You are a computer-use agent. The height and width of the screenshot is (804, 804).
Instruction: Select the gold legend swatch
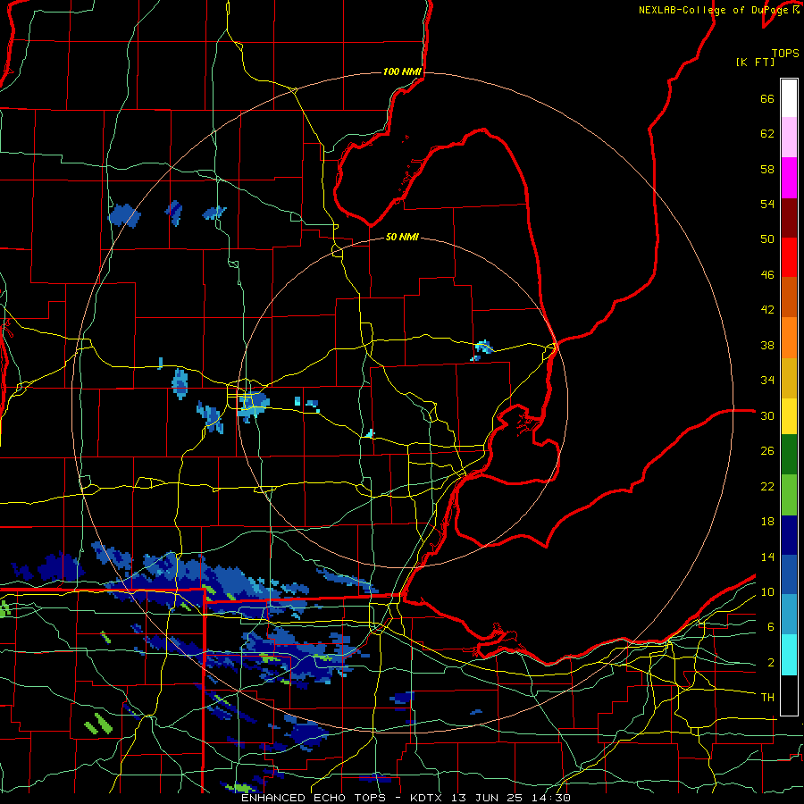pyautogui.click(x=789, y=378)
